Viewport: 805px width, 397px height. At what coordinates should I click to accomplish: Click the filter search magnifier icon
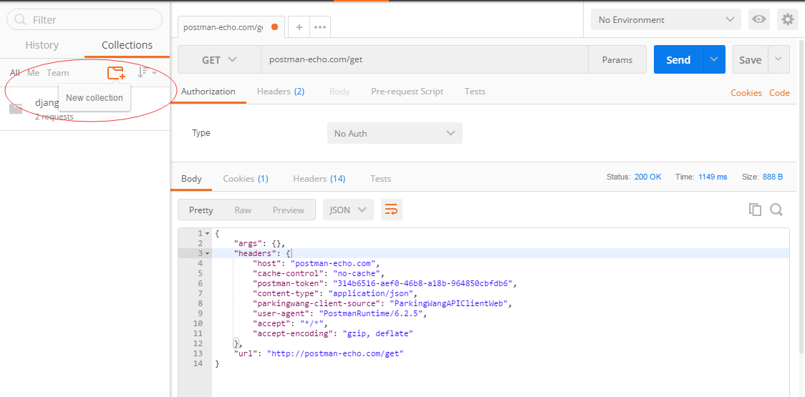pyautogui.click(x=20, y=19)
